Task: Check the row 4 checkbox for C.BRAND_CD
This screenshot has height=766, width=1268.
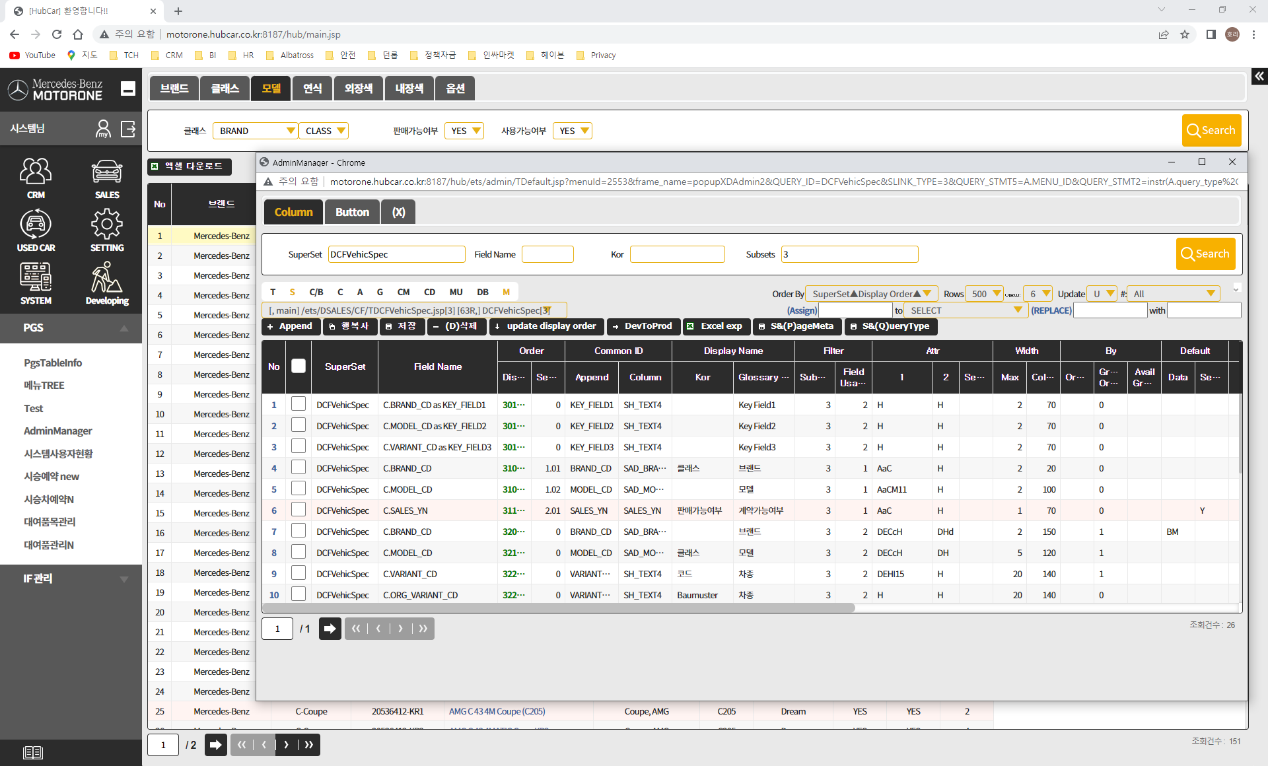Action: coord(299,468)
